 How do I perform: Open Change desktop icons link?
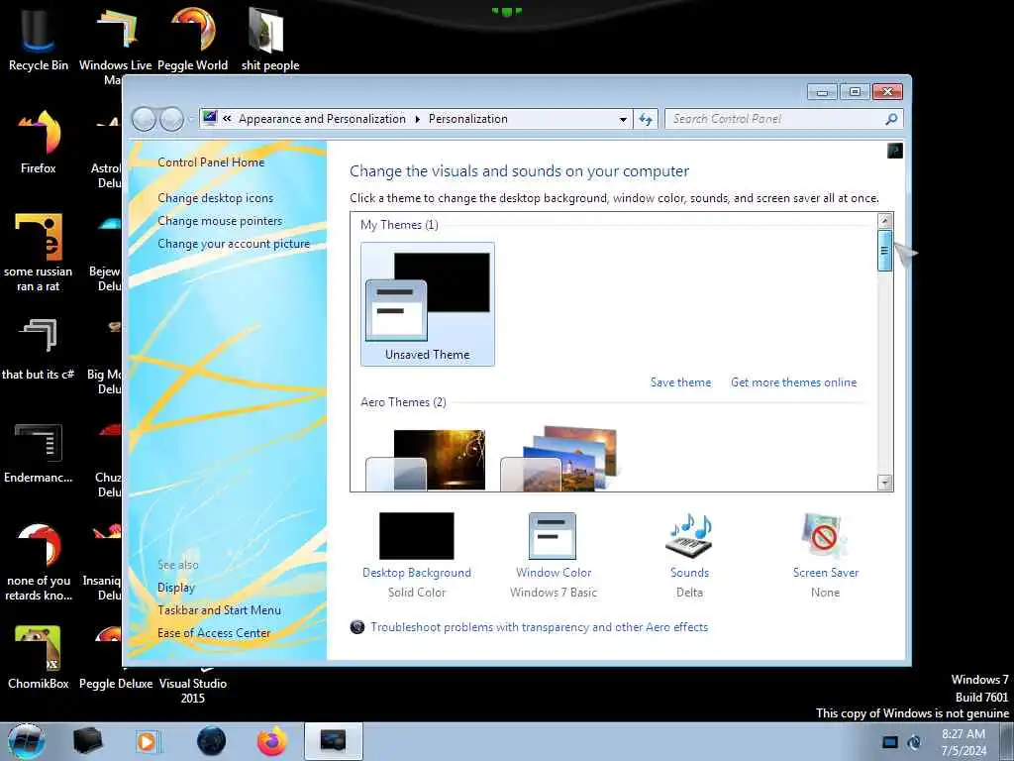click(215, 198)
